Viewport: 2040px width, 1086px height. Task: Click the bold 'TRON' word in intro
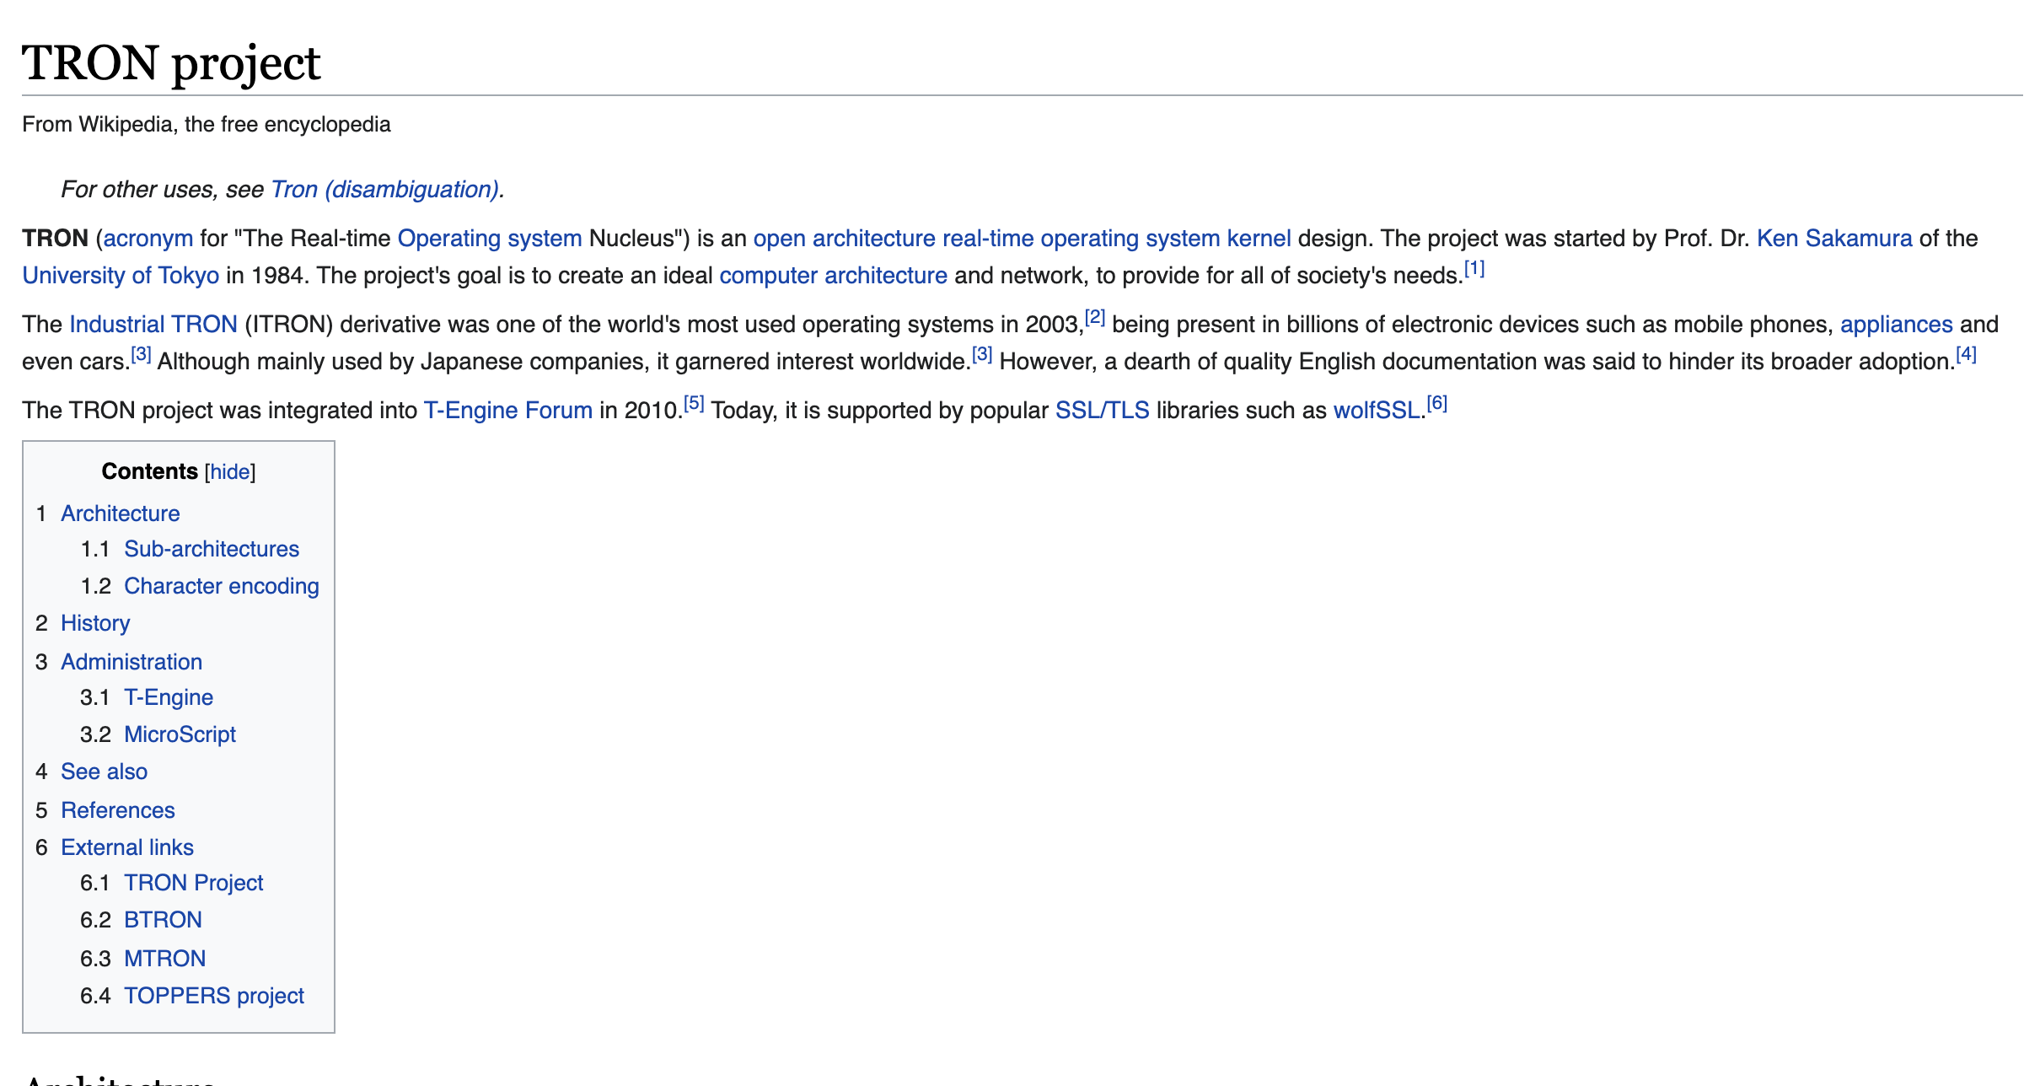55,239
